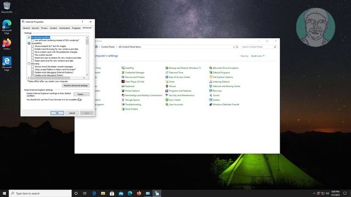Open Windows Defender Firewall
The width and height of the screenshot is (351, 197).
224,105
